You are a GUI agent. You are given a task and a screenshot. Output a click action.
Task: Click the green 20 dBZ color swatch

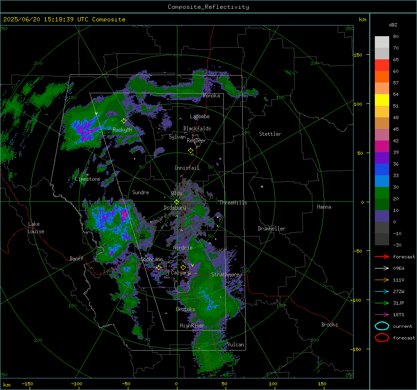tap(382, 192)
